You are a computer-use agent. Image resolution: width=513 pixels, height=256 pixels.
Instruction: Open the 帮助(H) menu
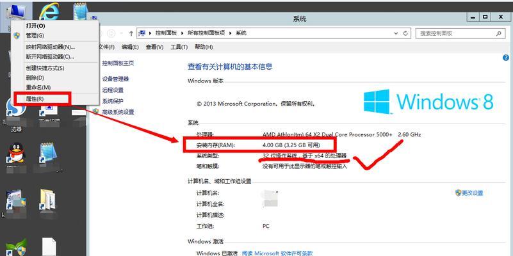coord(204,47)
